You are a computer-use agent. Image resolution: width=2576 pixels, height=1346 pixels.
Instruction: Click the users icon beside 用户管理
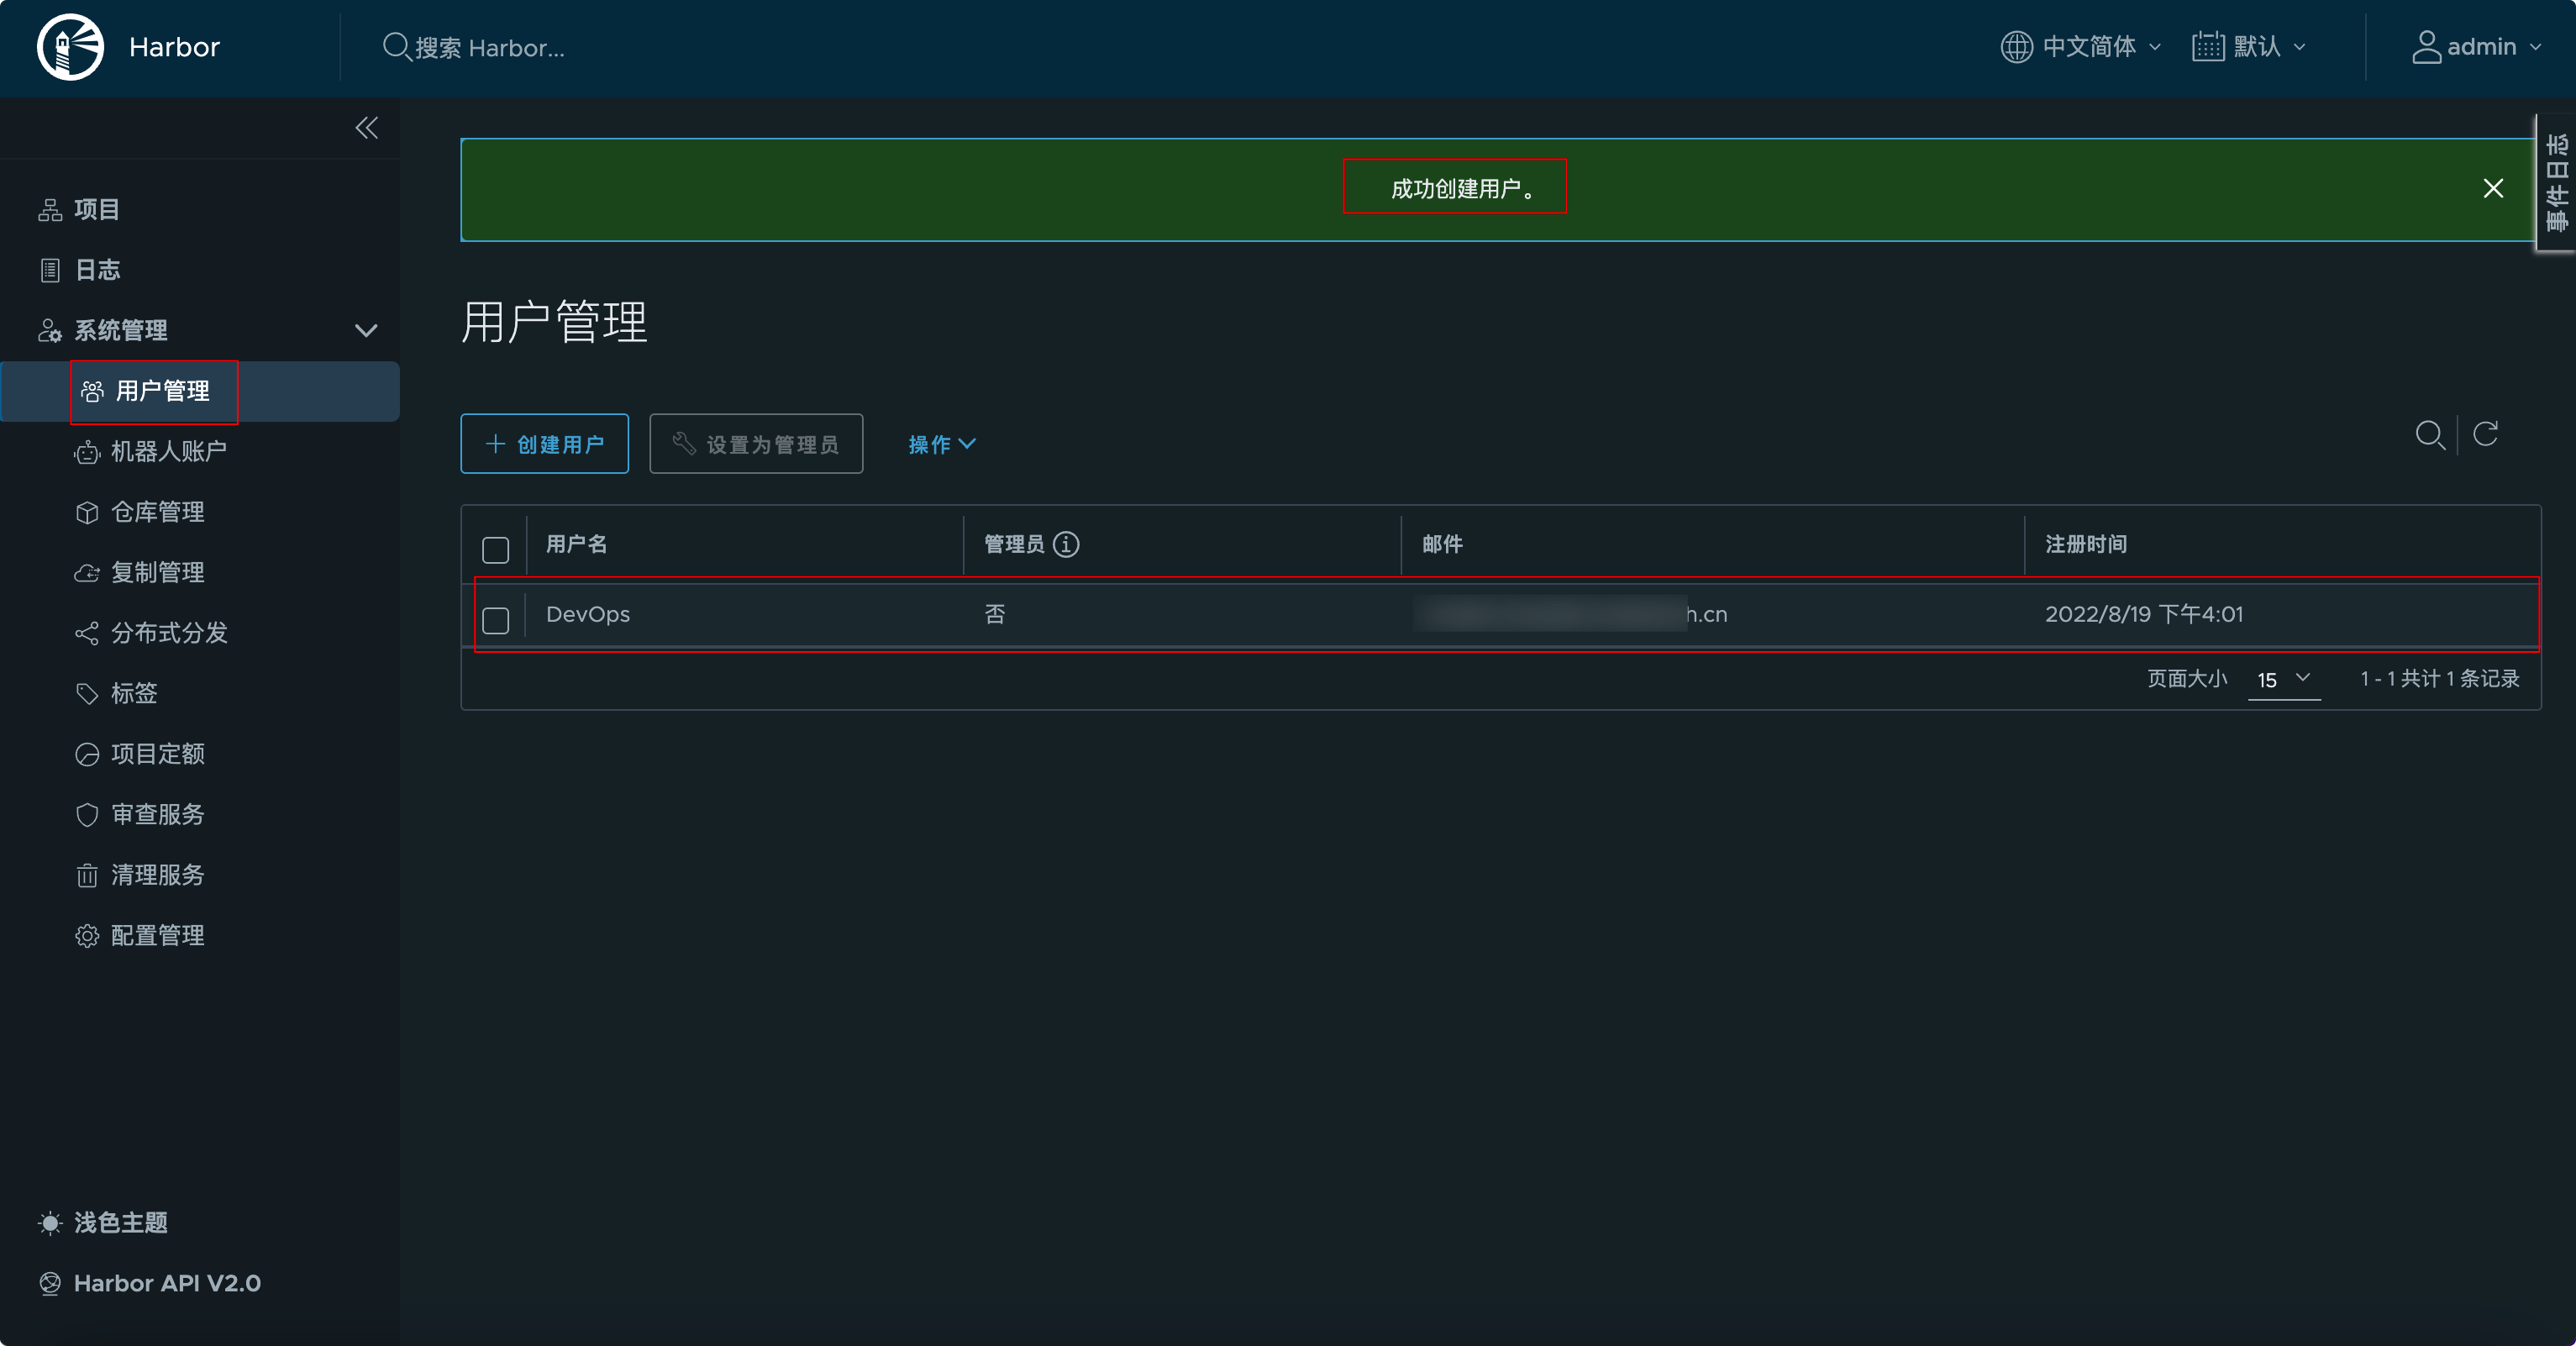coord(92,391)
